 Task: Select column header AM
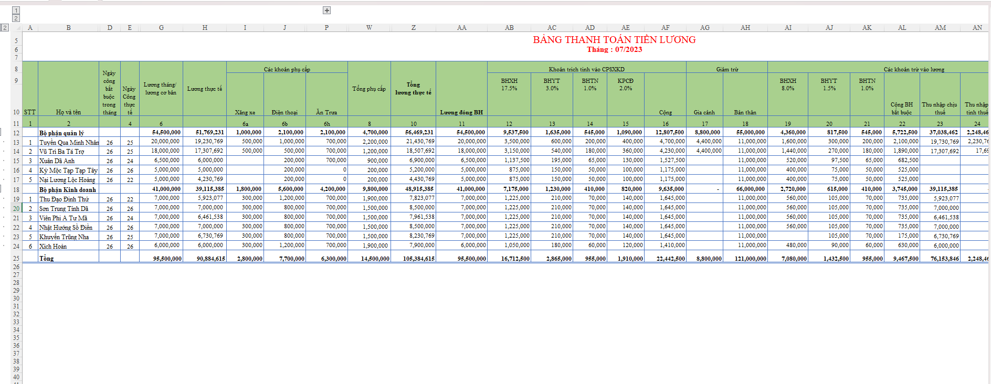(940, 28)
